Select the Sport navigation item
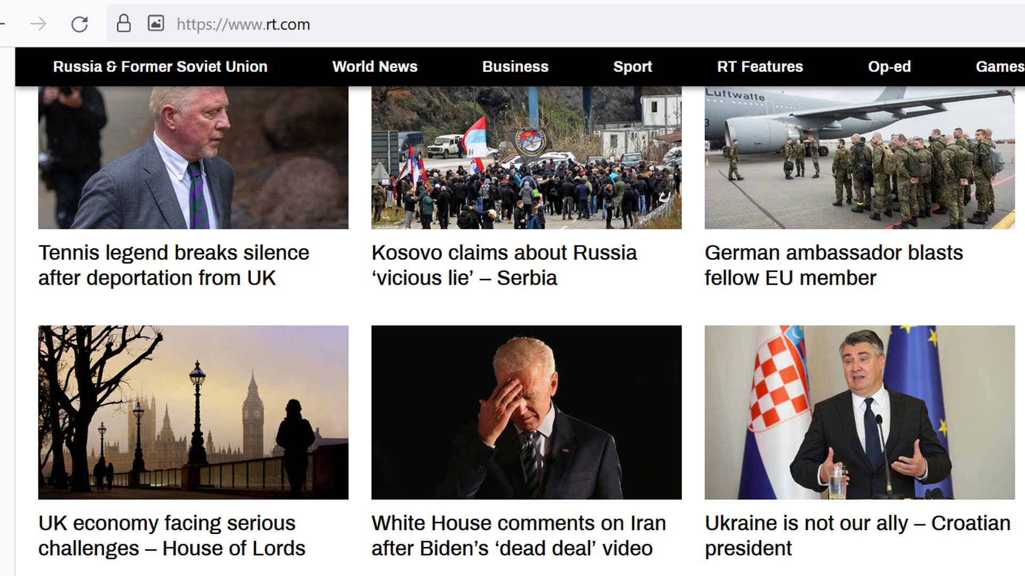Screen dimensions: 1025x576 click(x=632, y=67)
